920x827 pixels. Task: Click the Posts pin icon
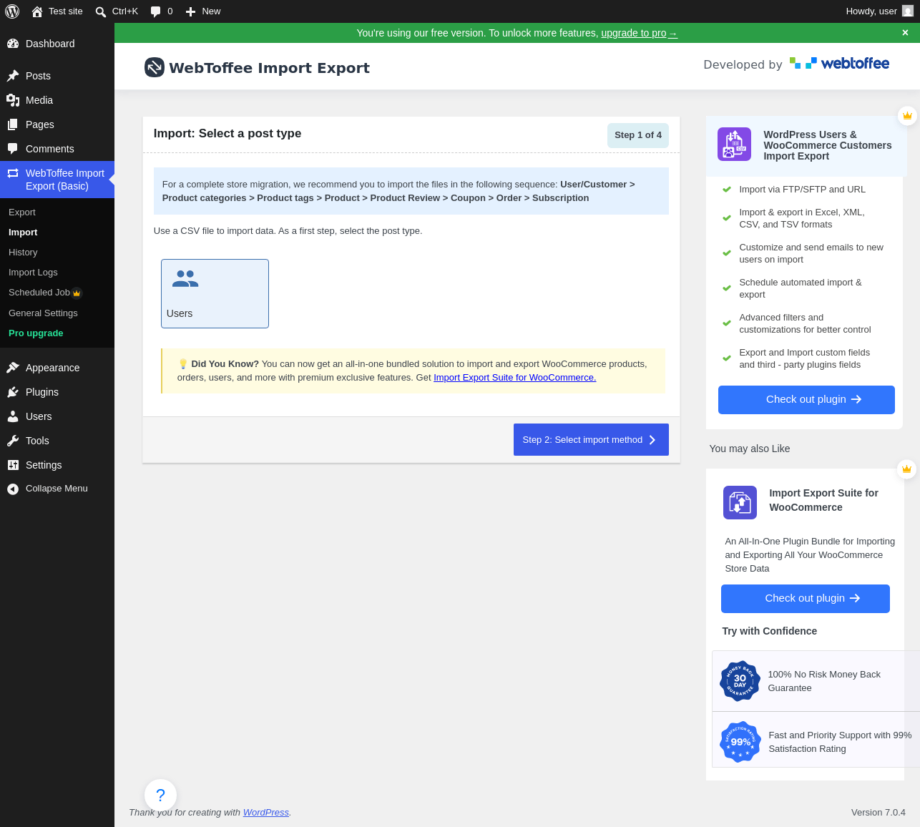(x=13, y=76)
